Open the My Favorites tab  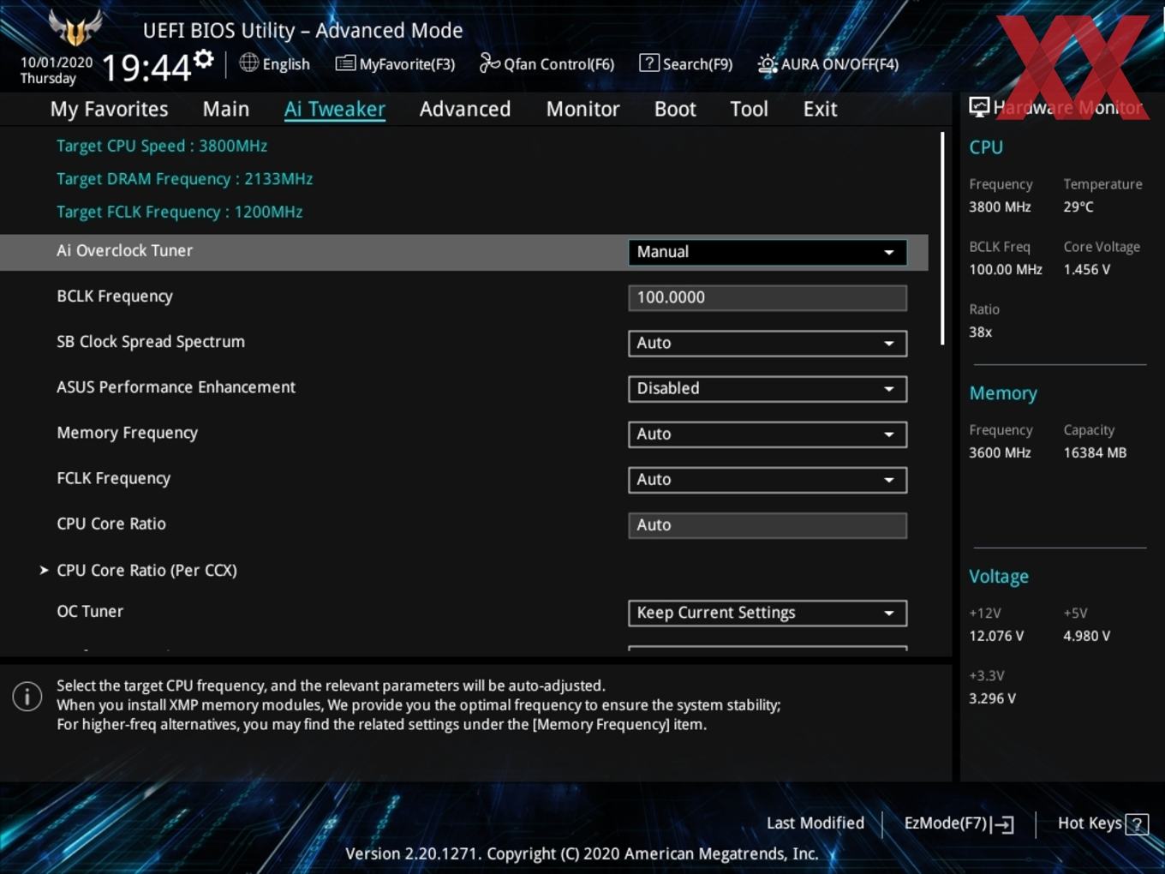(109, 109)
